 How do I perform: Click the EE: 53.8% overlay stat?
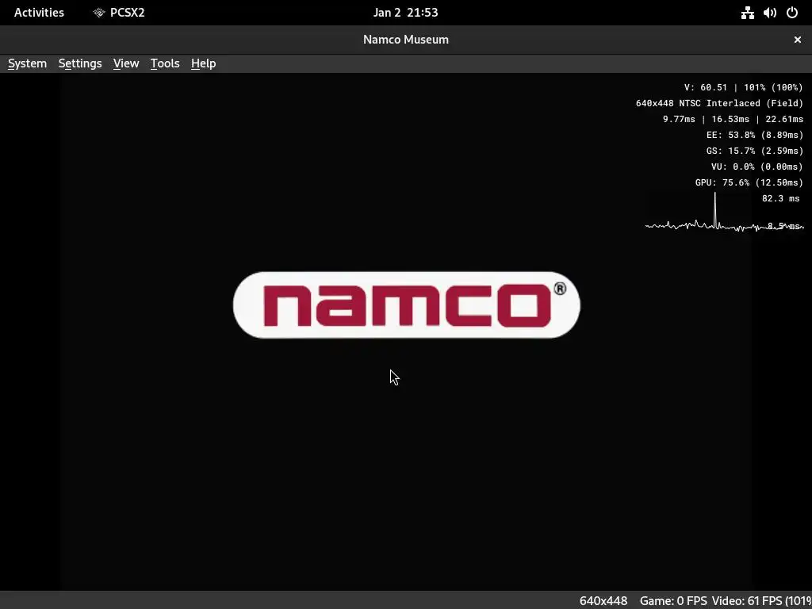755,135
